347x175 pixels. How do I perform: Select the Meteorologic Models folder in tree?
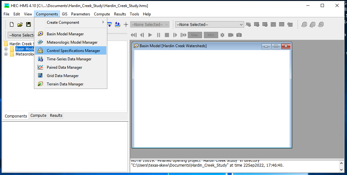click(22, 54)
